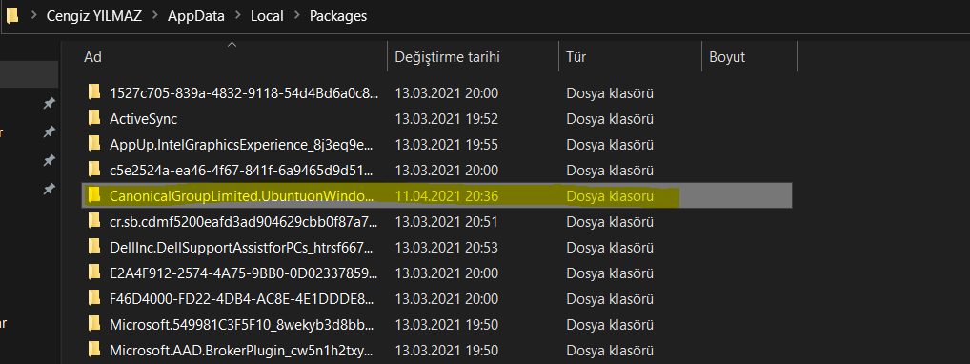This screenshot has height=364, width=970.
Task: Click folder icon for AppUp.IntelGraphicsExperience
Action: pos(94,144)
